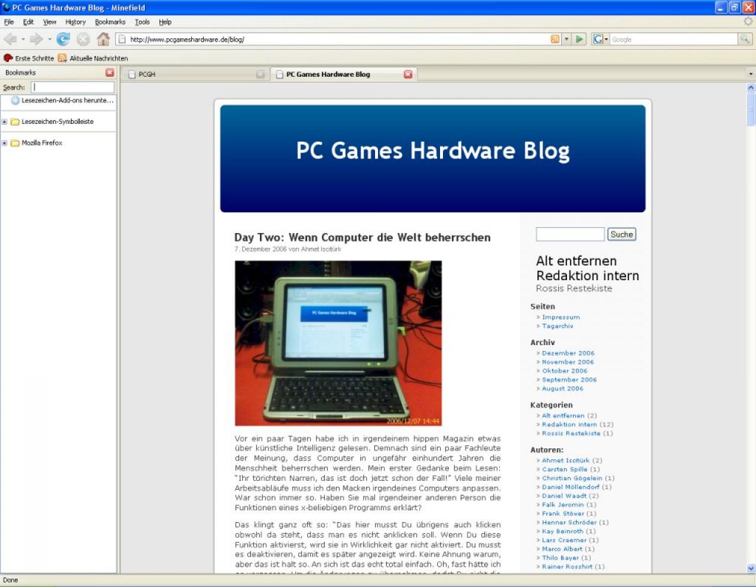The height and width of the screenshot is (587, 756).
Task: Open the Erste Schritte bookmark
Action: [x=29, y=58]
